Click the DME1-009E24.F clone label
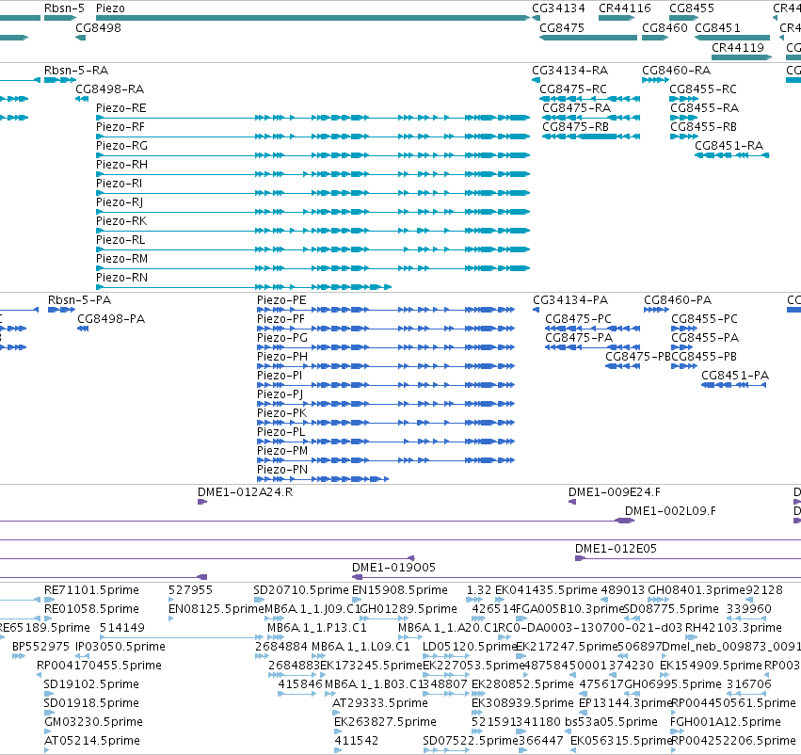801x755 pixels. [x=615, y=492]
